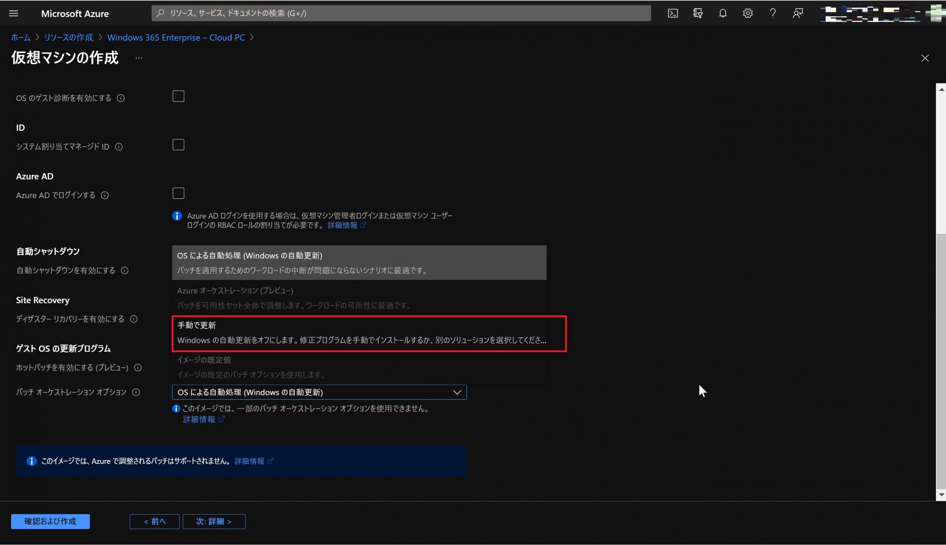The height and width of the screenshot is (545, 946).
Task: Open Windows 365 Enterprise breadcrumb
Action: (x=176, y=37)
